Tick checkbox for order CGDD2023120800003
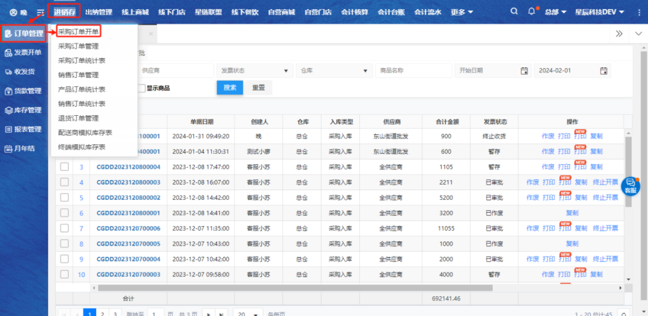Screen dimensions: 648x316 point(64,182)
